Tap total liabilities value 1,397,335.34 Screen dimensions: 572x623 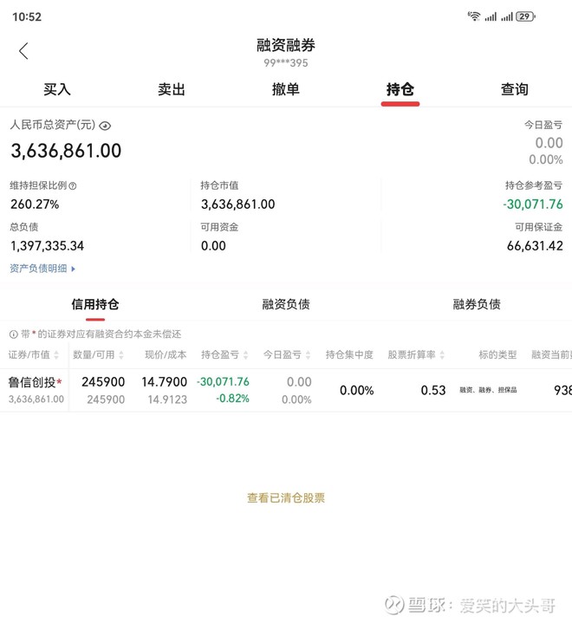[x=47, y=246]
